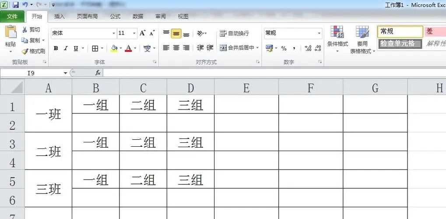This screenshot has width=446, height=219.
Task: Expand borders dropdown arrow
Action: tap(102, 49)
